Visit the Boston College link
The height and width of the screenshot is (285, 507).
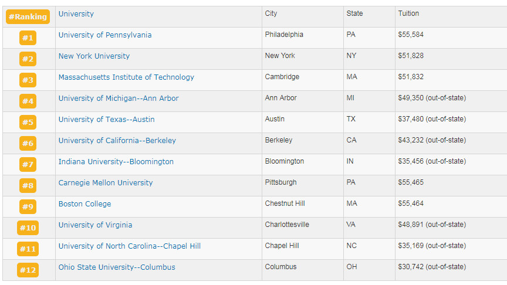pyautogui.click(x=84, y=204)
